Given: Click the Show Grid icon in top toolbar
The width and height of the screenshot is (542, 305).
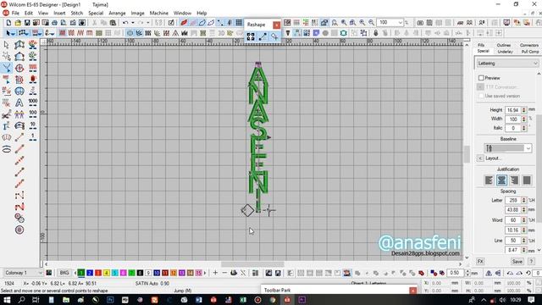Looking at the screenshot, I should (x=239, y=23).
